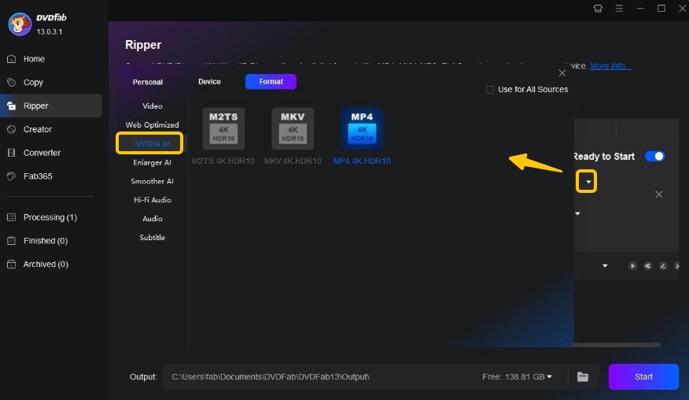The height and width of the screenshot is (400, 689).
Task: Click the M2TS.4K.HDR10 label
Action: tap(223, 161)
